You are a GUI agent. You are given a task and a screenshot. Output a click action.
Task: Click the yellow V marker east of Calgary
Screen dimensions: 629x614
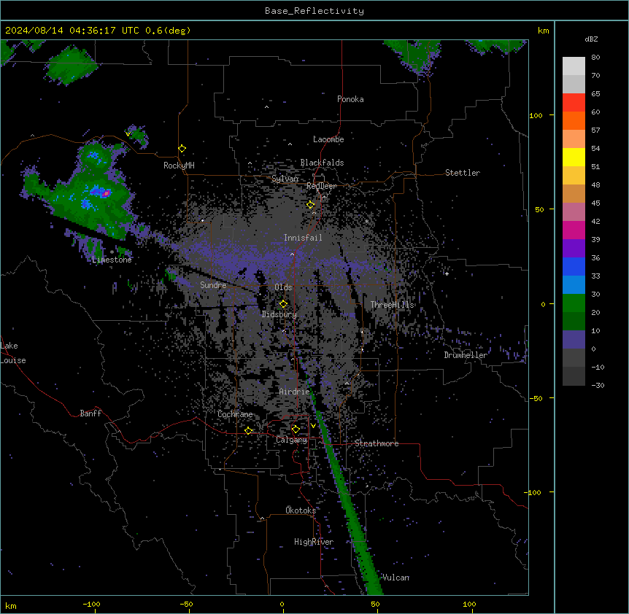click(313, 426)
